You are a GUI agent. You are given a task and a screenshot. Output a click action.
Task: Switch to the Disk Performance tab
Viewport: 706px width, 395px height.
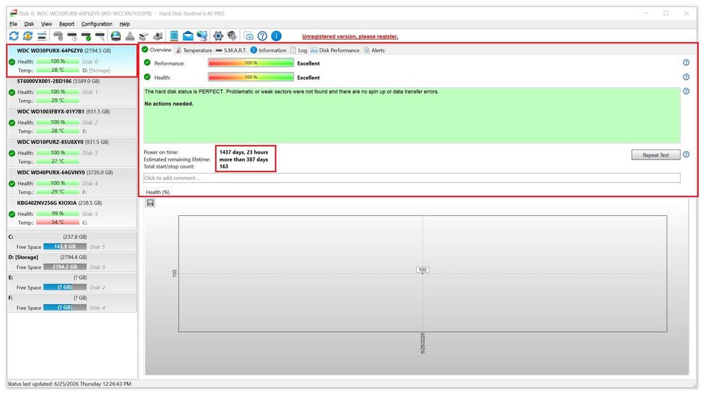coord(335,50)
